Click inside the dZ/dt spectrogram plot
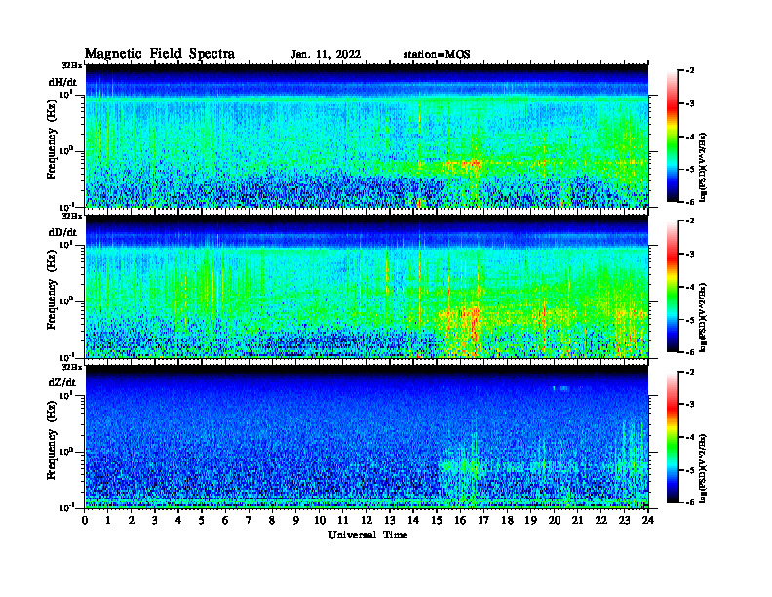 tap(367, 436)
